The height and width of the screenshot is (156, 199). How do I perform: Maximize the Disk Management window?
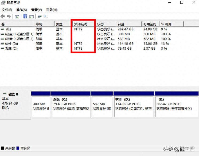(182, 3)
